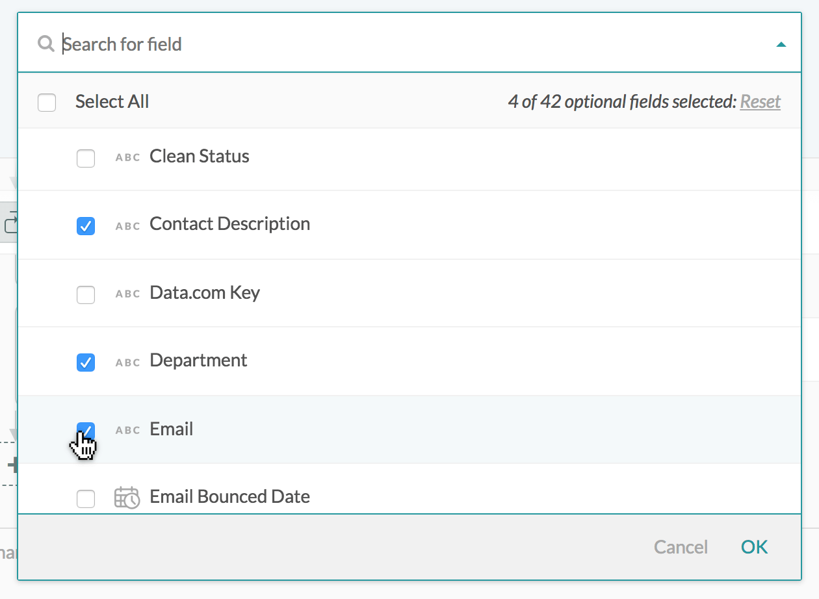Uncheck the Department checkbox

click(x=86, y=363)
